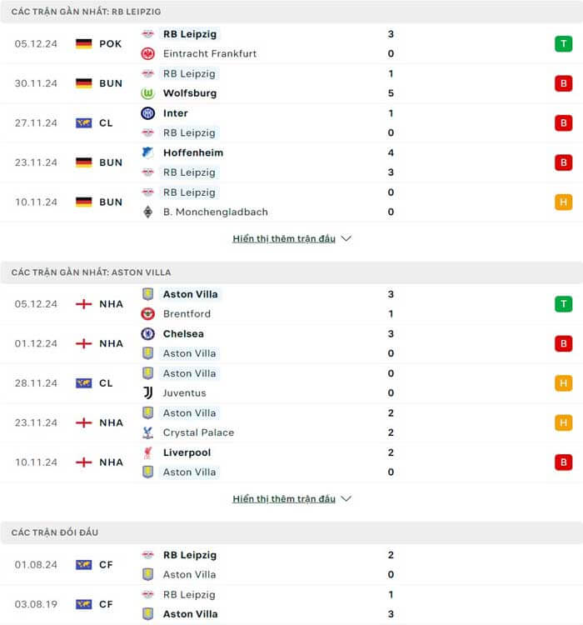The width and height of the screenshot is (583, 625).
Task: Click the Chelsea club crest
Action: click(x=147, y=333)
